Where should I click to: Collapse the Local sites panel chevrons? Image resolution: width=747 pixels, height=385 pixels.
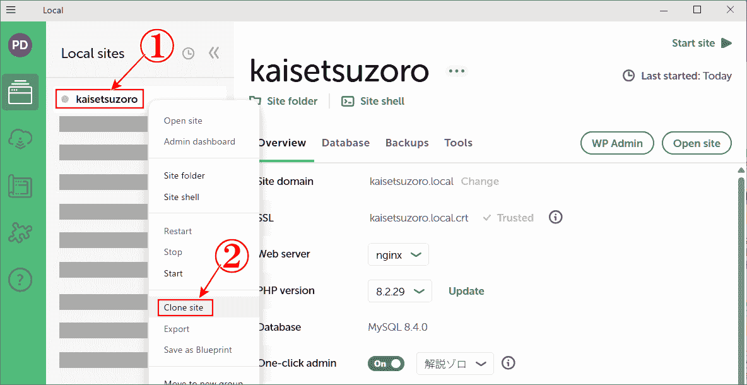tap(214, 53)
